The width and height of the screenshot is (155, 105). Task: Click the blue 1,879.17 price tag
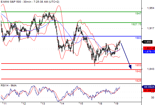(x=149, y=51)
